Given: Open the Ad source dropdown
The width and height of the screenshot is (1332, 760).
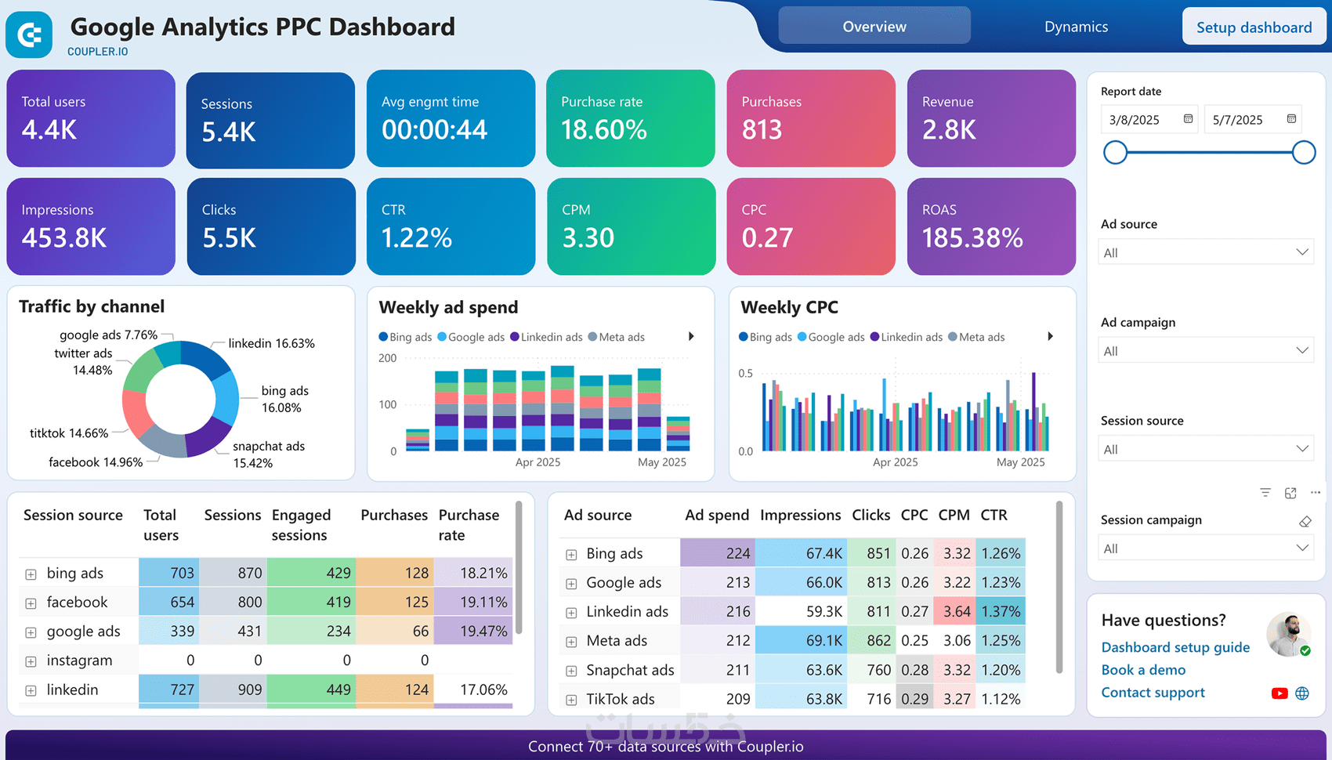Looking at the screenshot, I should 1206,252.
